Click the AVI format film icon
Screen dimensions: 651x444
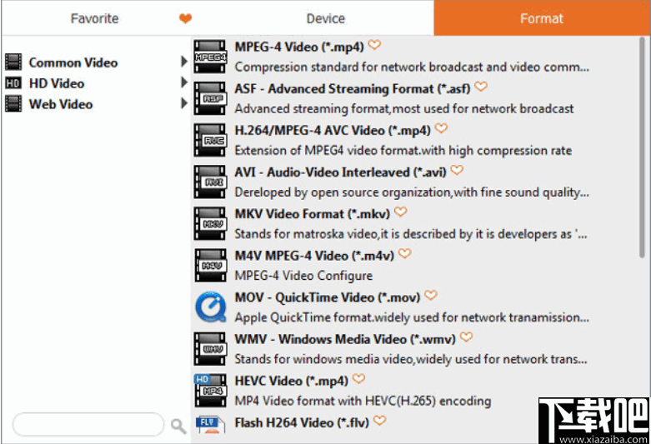pyautogui.click(x=211, y=182)
